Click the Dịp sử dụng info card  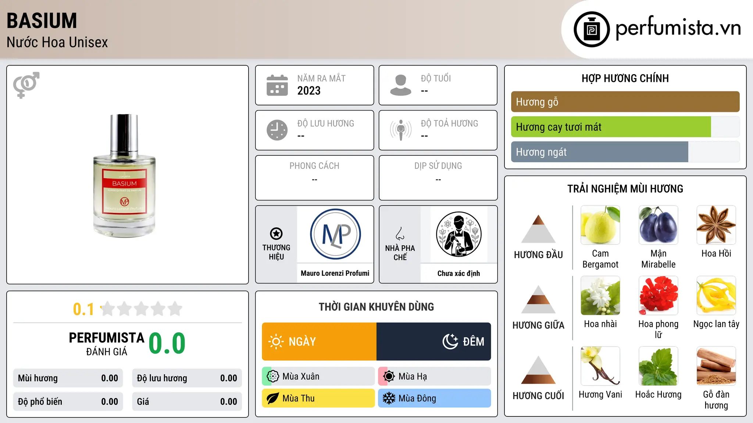(x=438, y=178)
